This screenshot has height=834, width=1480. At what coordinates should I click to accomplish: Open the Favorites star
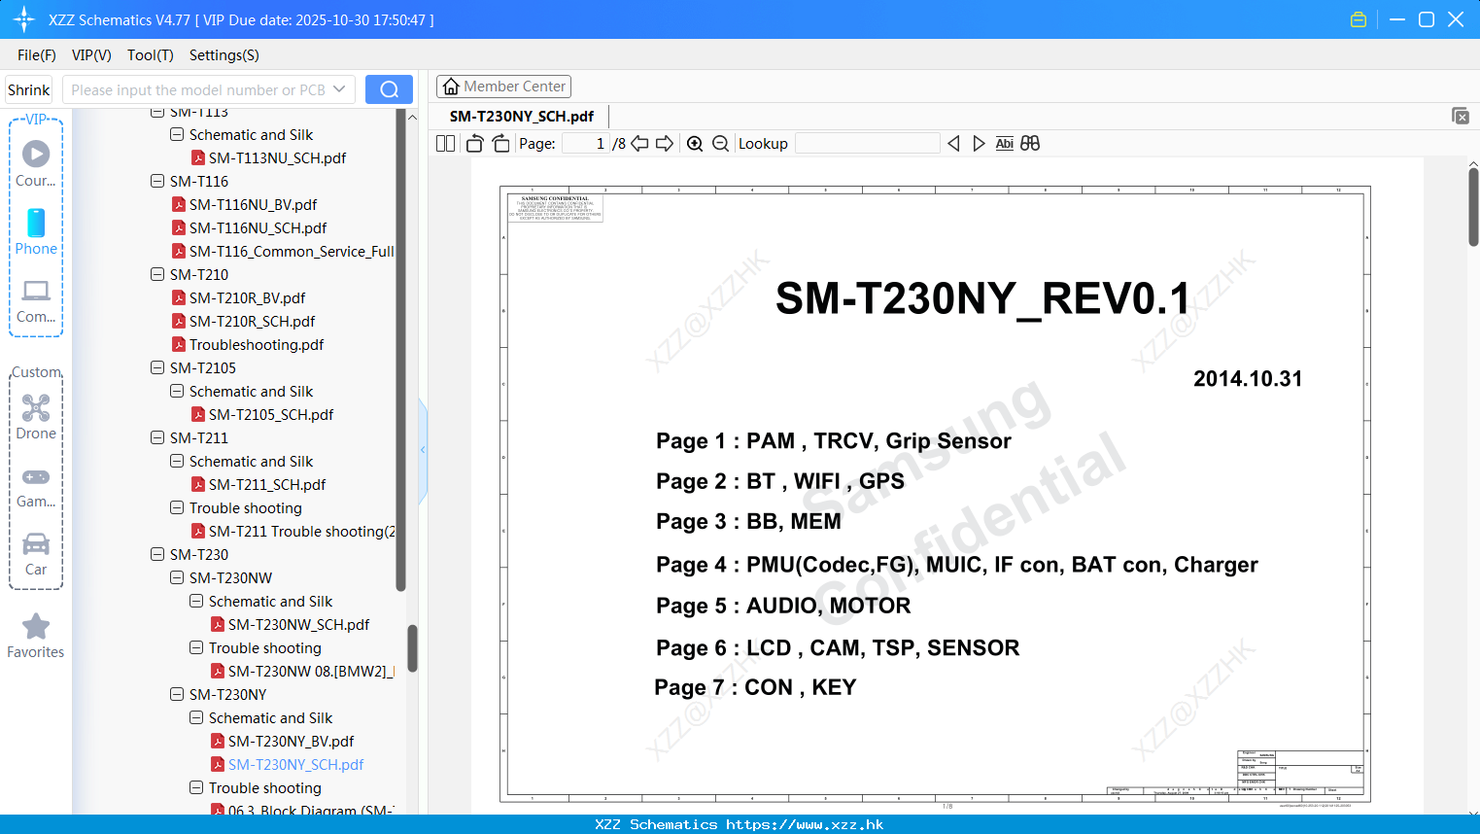(36, 637)
